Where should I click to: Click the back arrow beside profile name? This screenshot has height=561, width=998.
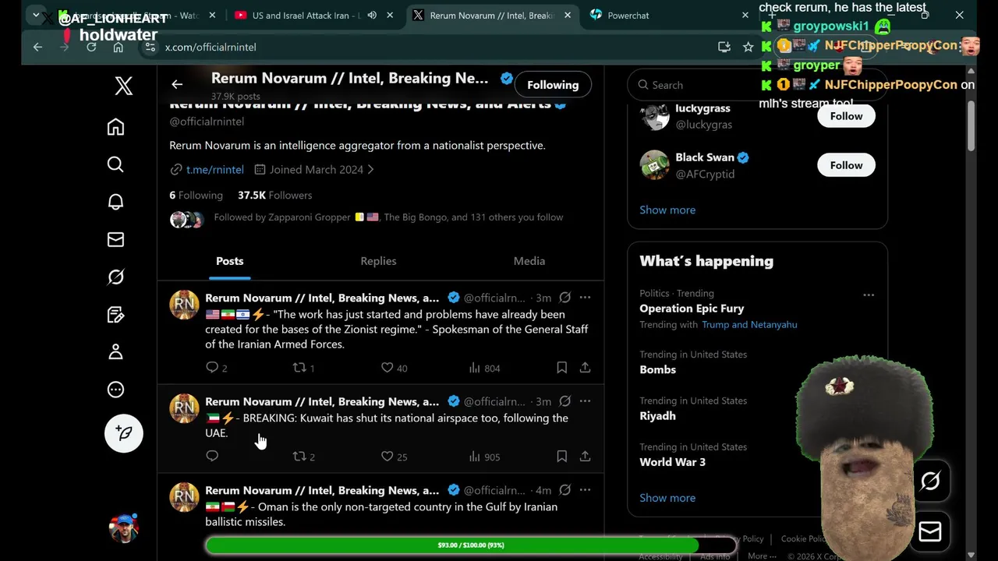[x=177, y=84]
